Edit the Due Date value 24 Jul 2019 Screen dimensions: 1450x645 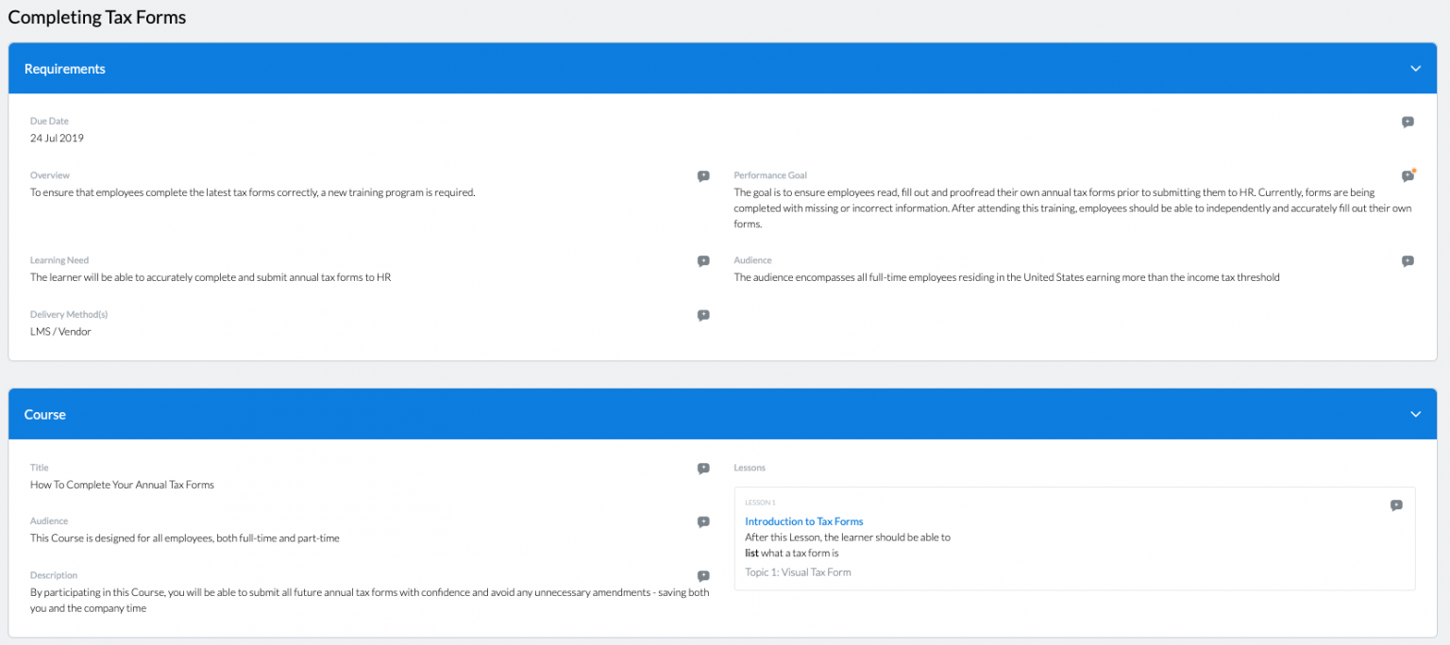pyautogui.click(x=57, y=138)
